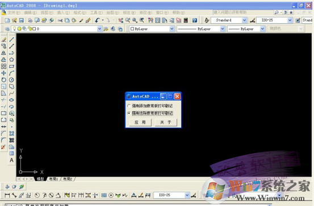Viewport: 314px width, 206px height.
Task: Open the 帮助 (Help) menu
Action: tap(179, 12)
